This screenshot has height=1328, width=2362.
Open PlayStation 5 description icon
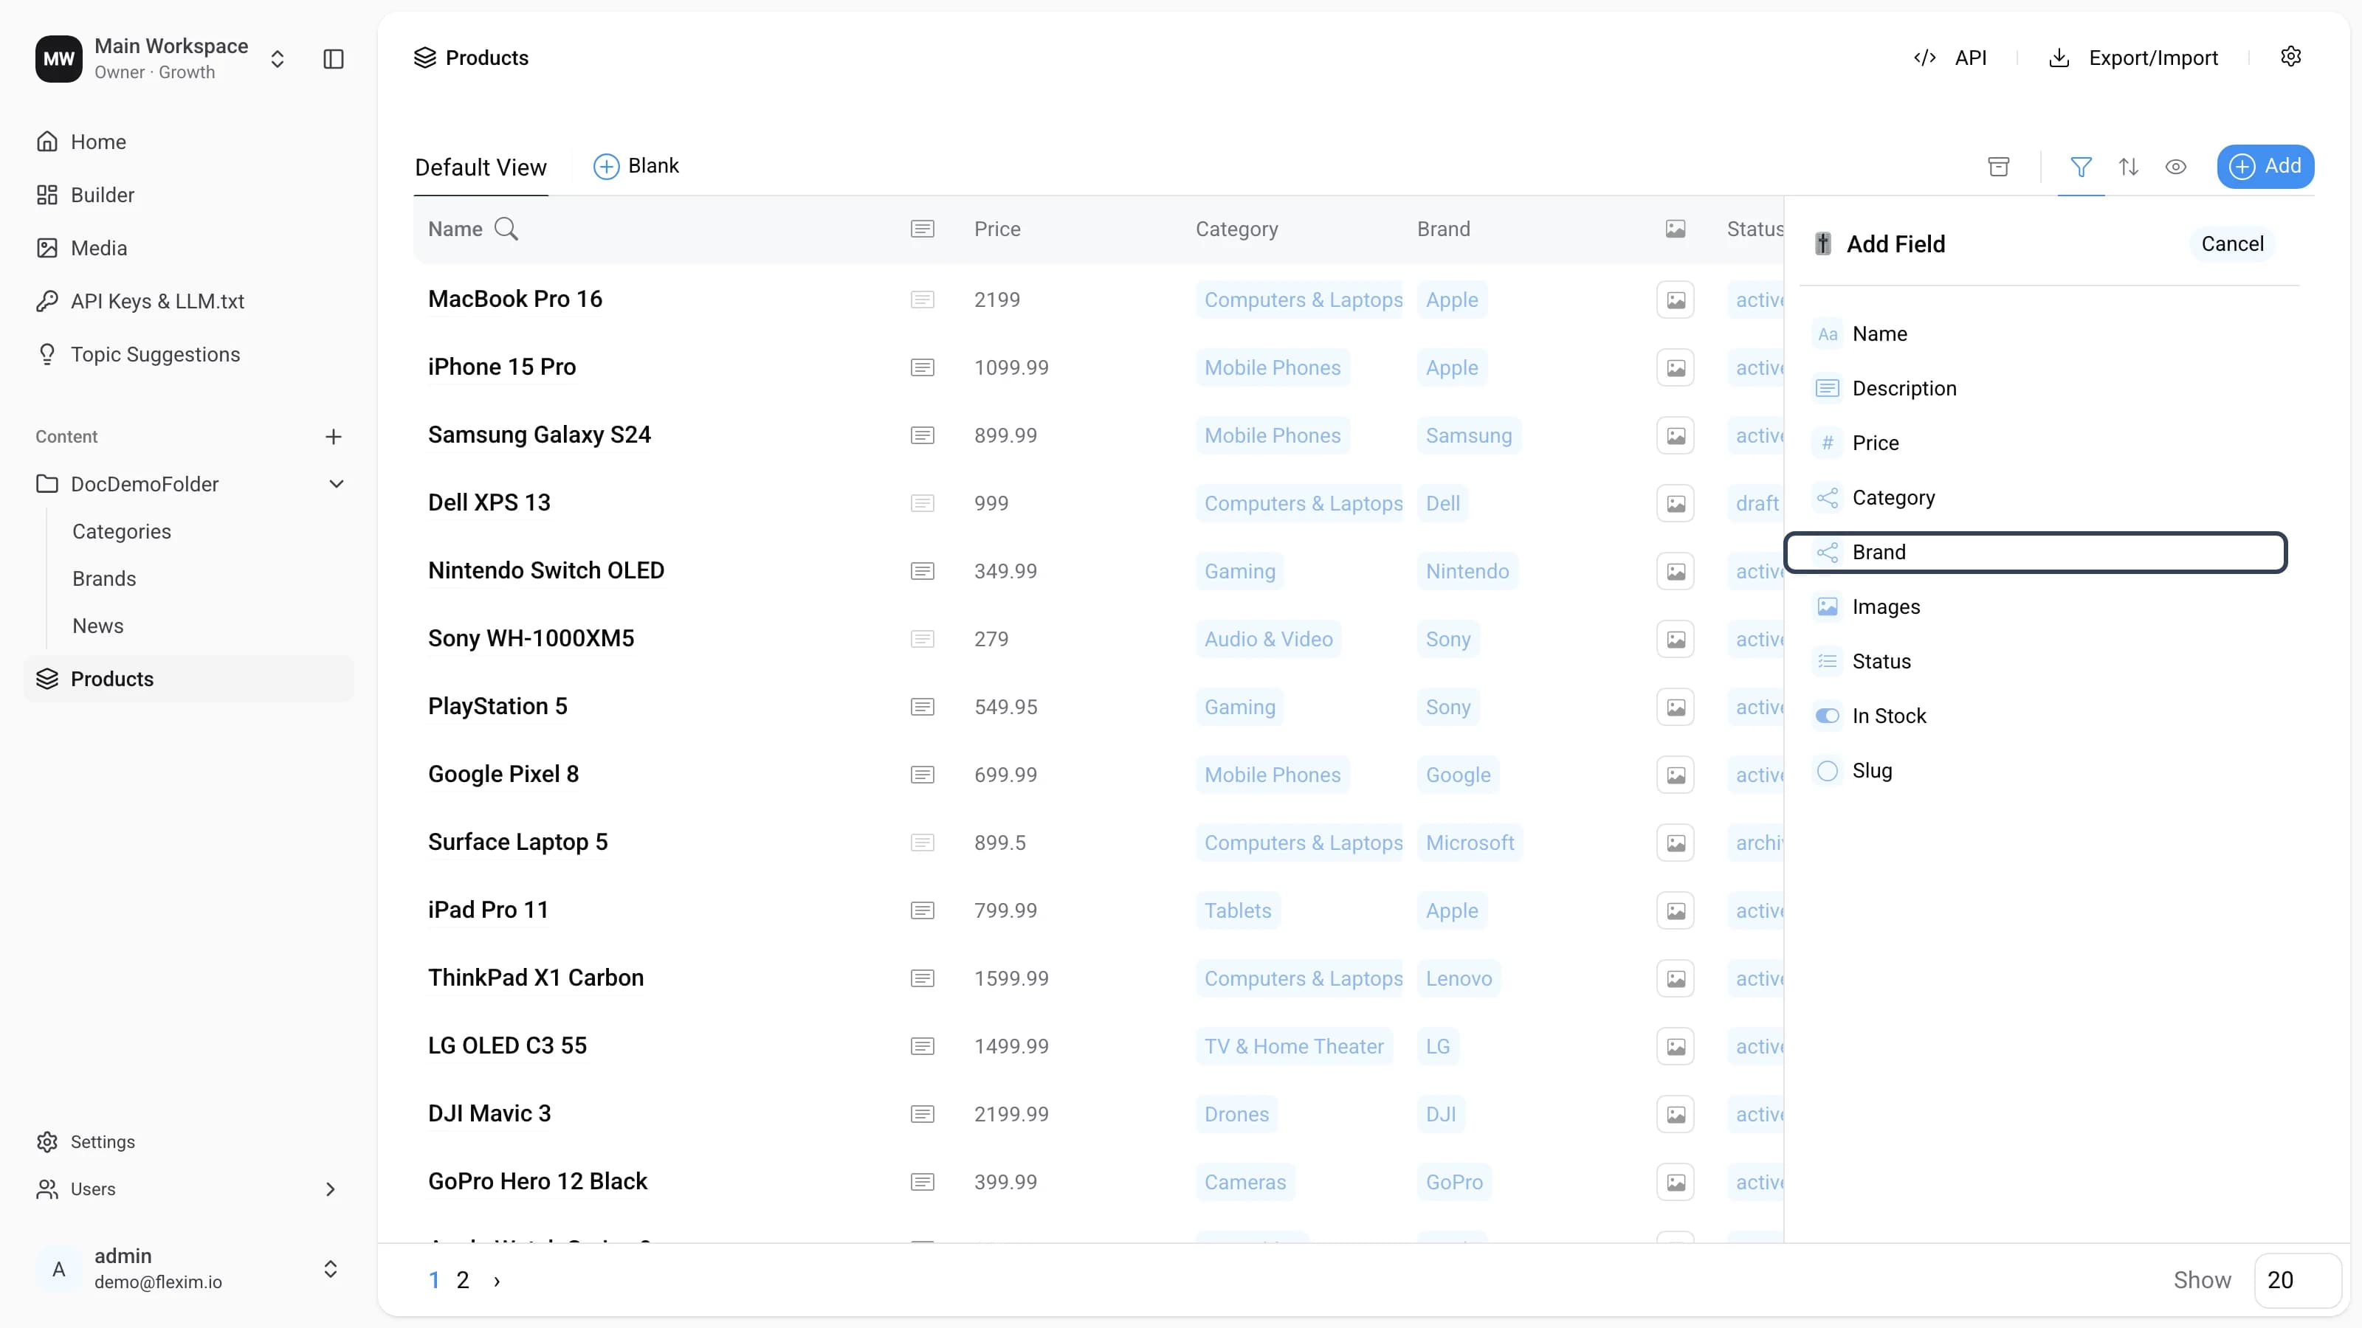point(923,707)
